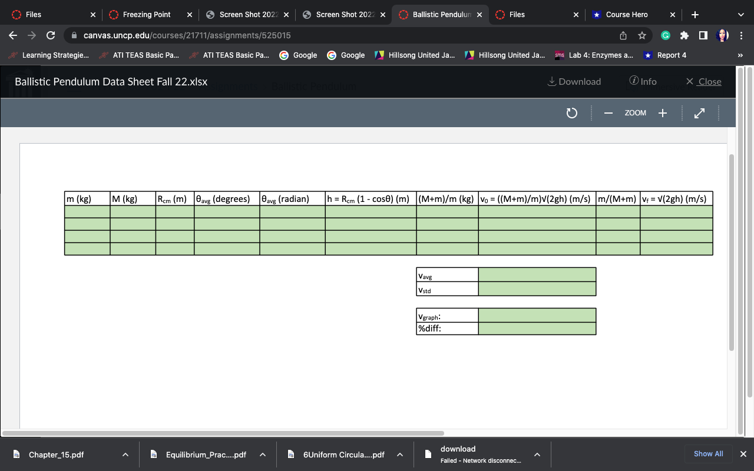The width and height of the screenshot is (754, 471).
Task: Close the spreadsheet preview
Action: point(703,81)
